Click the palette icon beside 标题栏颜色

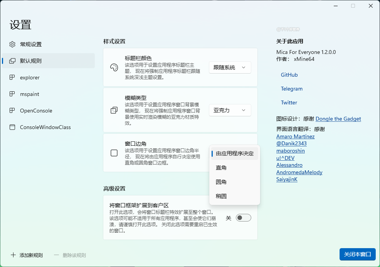pyautogui.click(x=114, y=68)
